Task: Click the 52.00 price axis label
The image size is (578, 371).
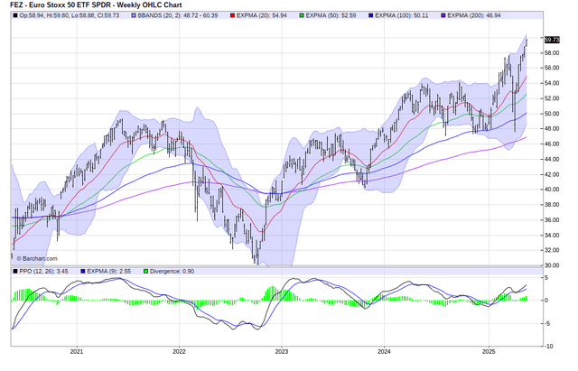Action: [x=552, y=98]
